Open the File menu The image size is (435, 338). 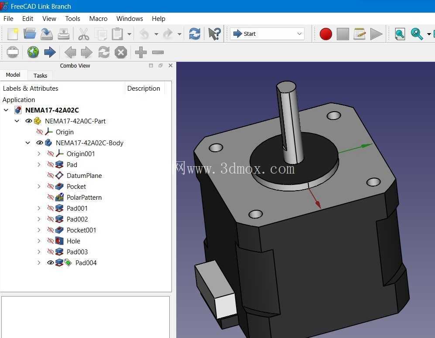pos(8,19)
